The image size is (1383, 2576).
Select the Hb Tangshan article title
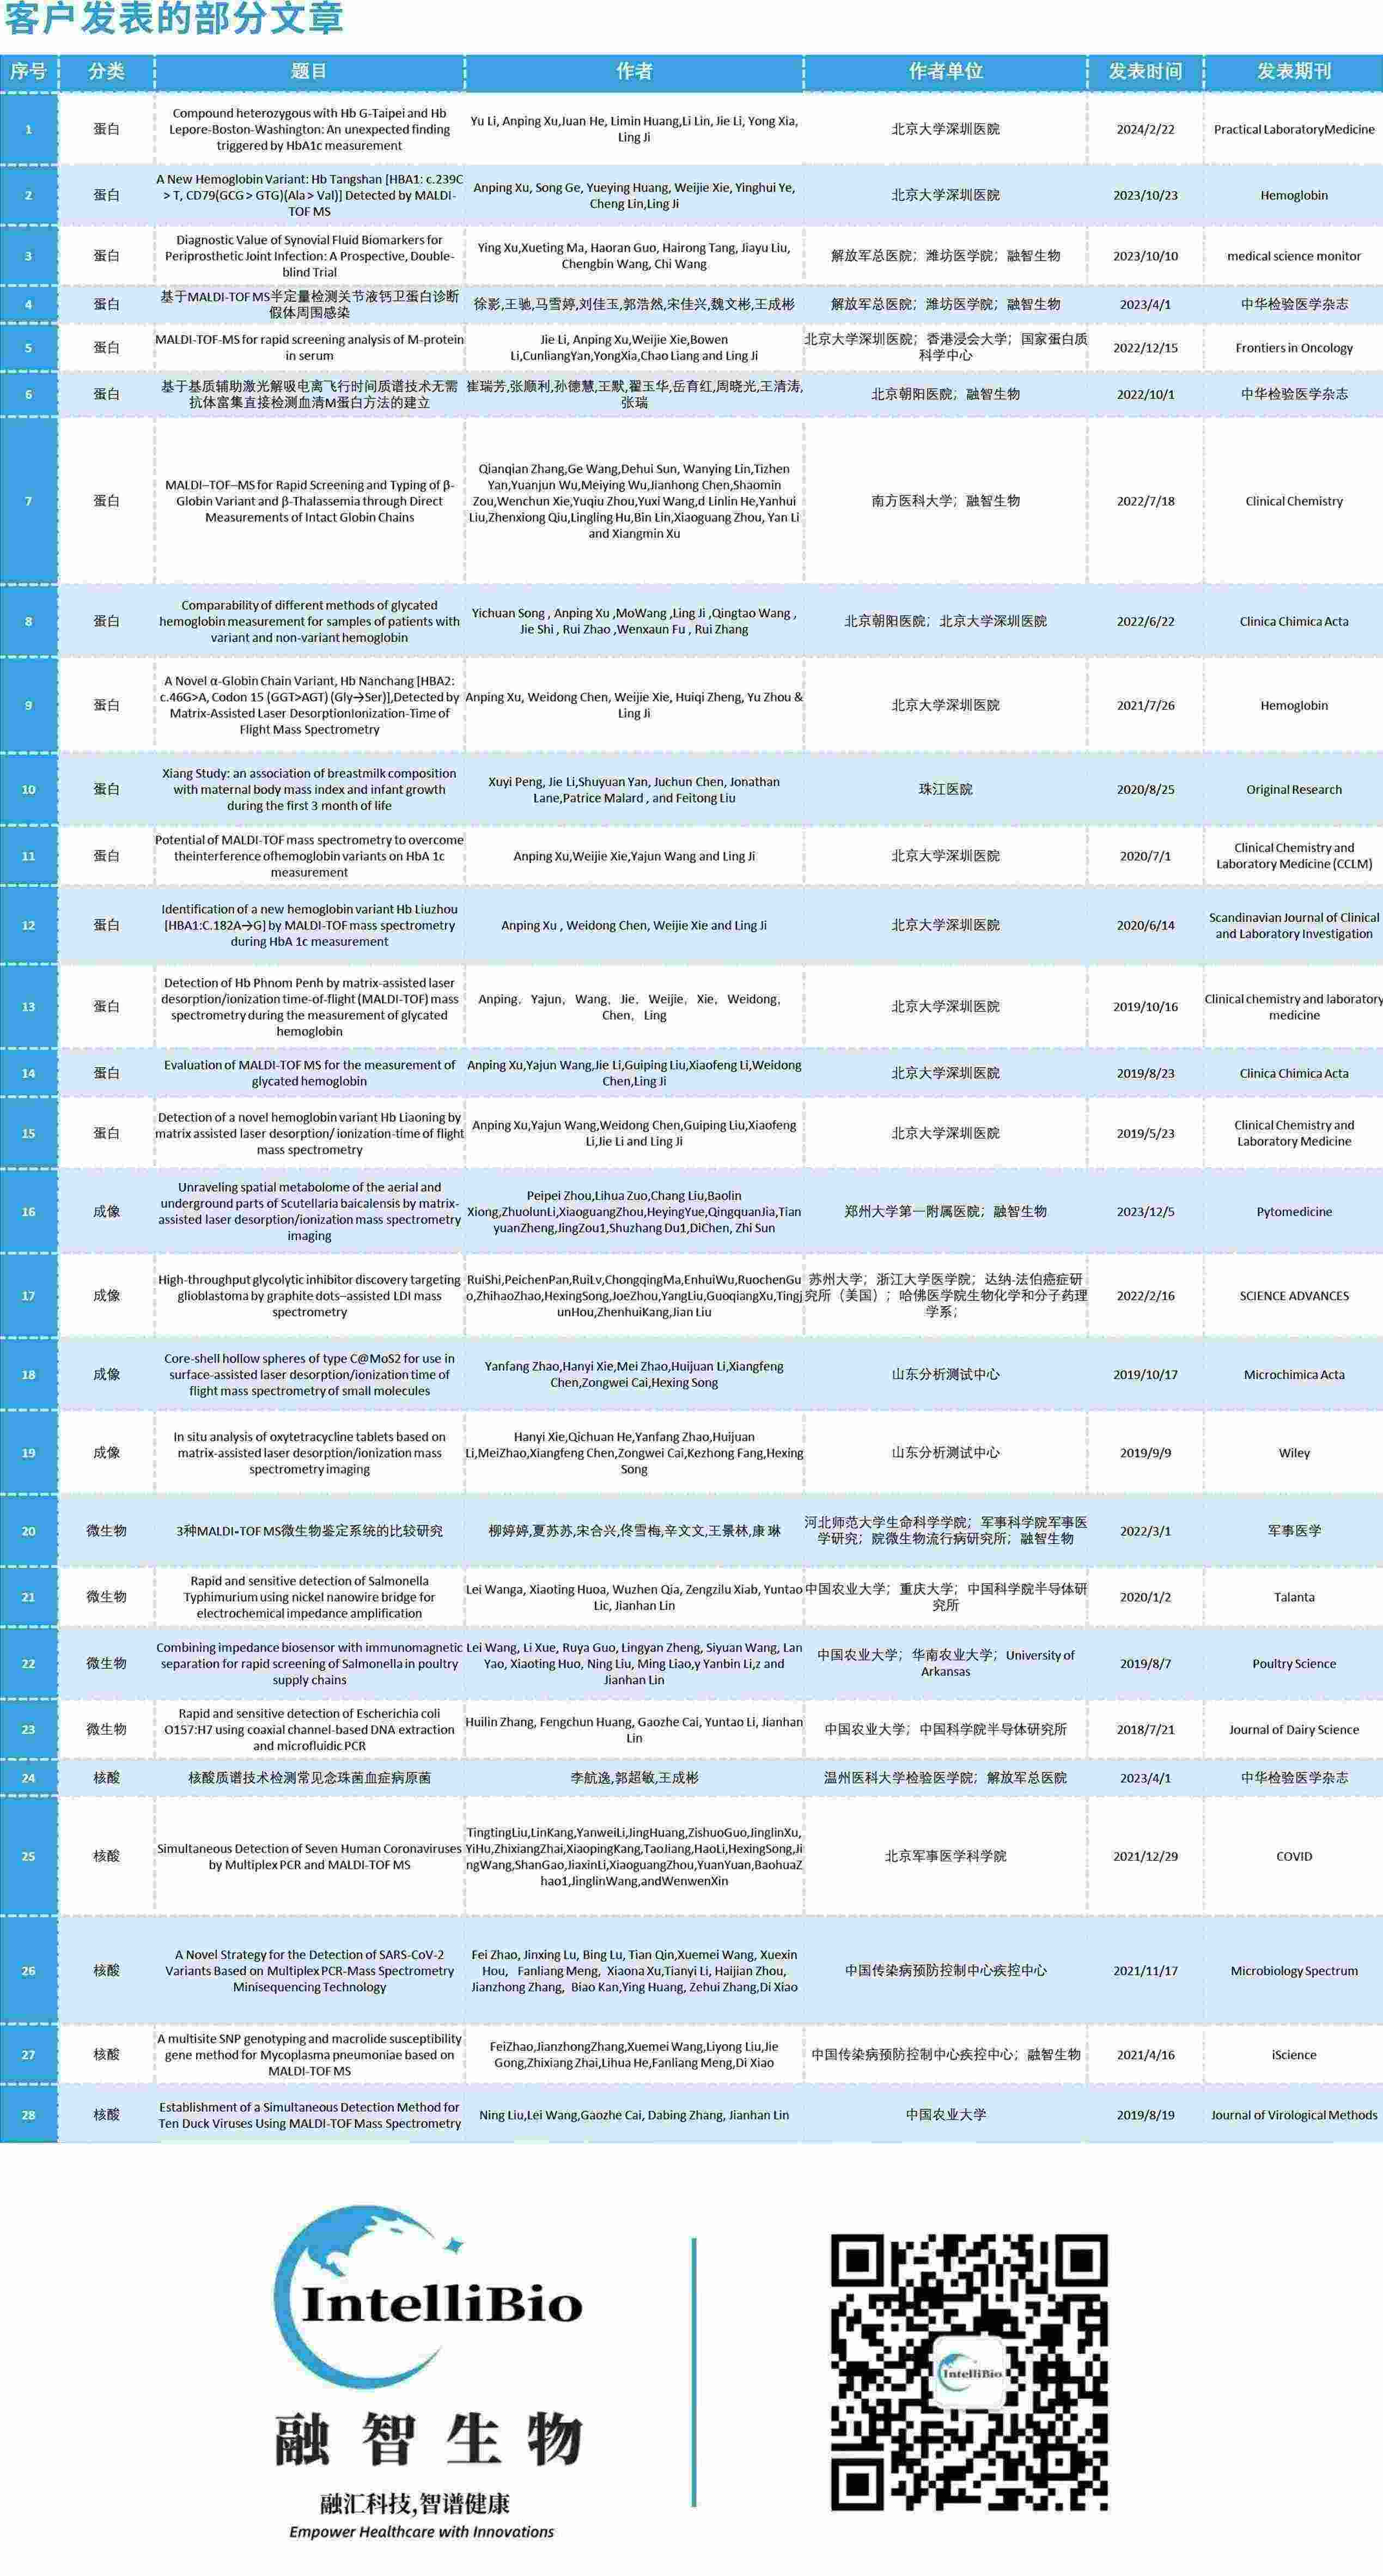[309, 195]
